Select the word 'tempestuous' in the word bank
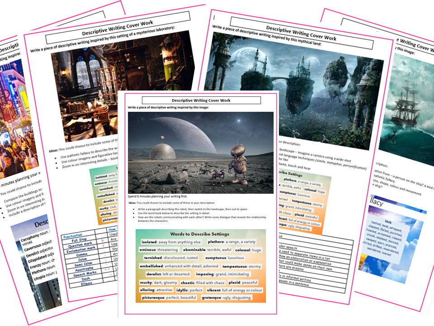 pyautogui.click(x=235, y=266)
